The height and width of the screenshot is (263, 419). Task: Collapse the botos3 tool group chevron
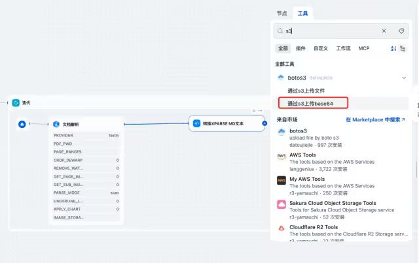pos(404,78)
